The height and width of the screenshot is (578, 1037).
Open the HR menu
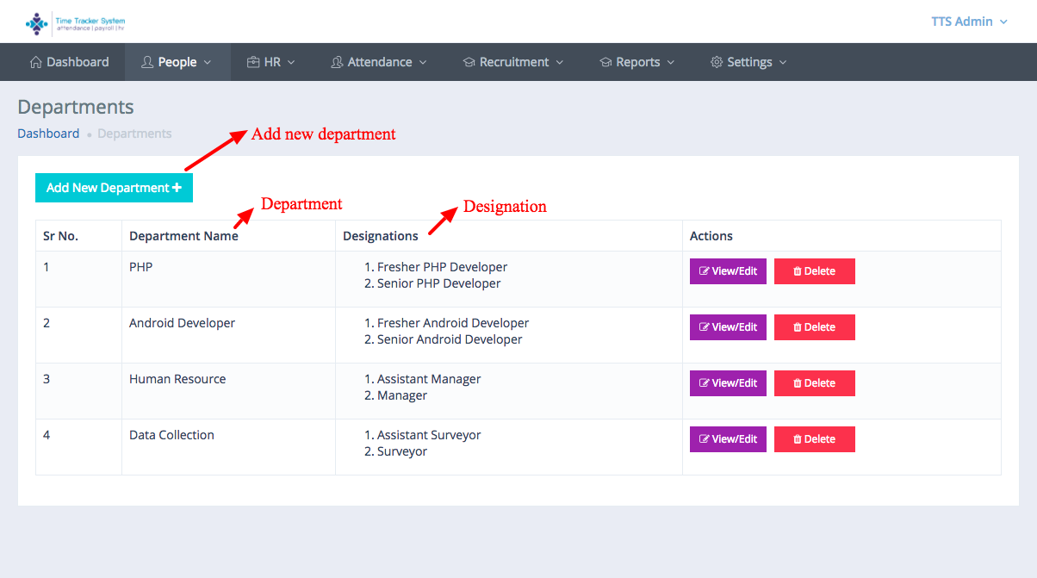point(272,62)
